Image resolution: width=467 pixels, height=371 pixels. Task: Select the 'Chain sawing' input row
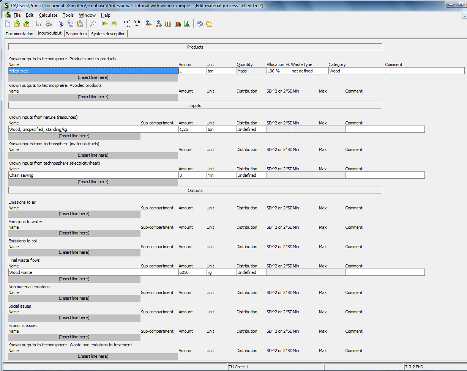(93, 175)
